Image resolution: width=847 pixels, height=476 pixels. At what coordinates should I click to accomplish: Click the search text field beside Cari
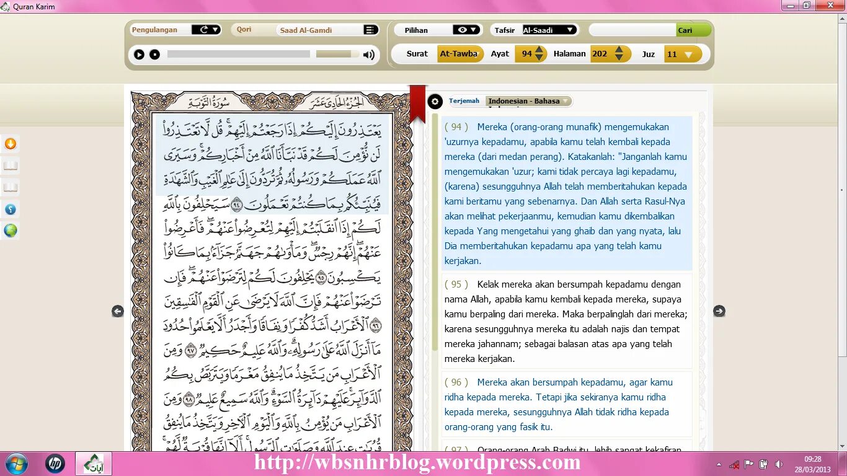click(632, 30)
